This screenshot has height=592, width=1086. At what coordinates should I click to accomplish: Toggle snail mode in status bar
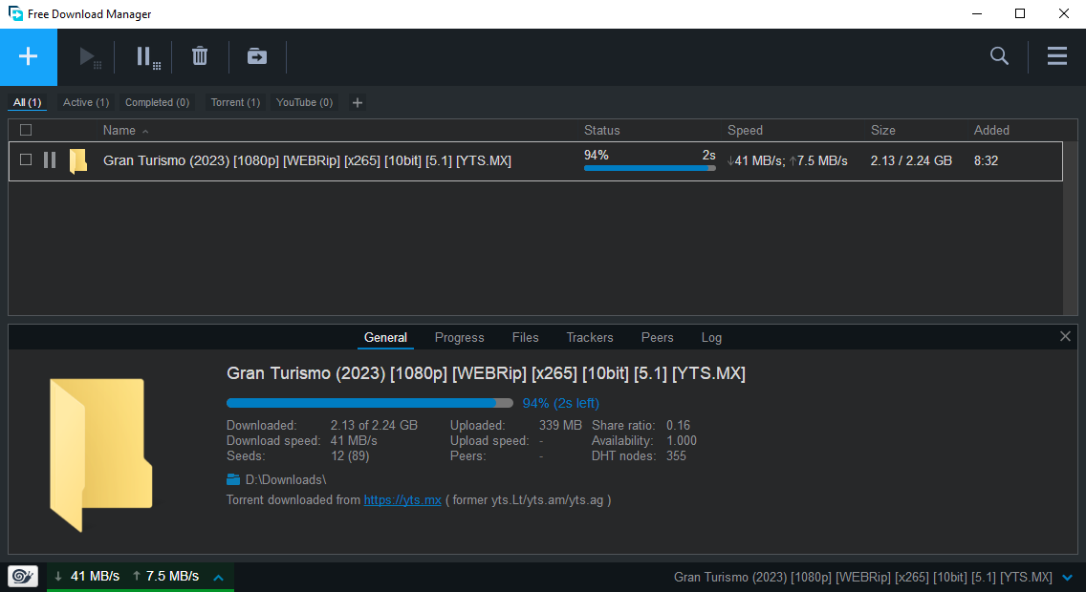coord(23,577)
